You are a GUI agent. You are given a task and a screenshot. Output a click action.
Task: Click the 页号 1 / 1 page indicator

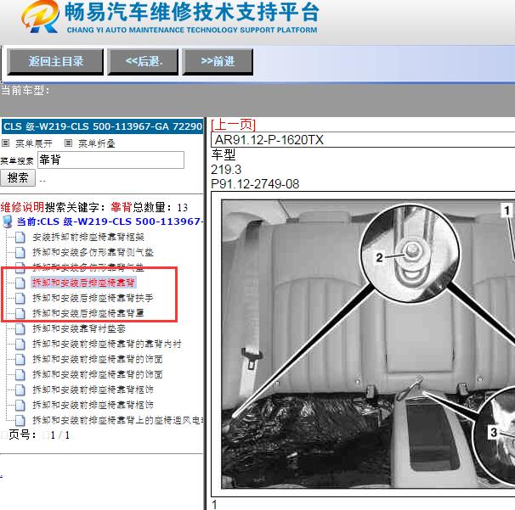(x=39, y=434)
